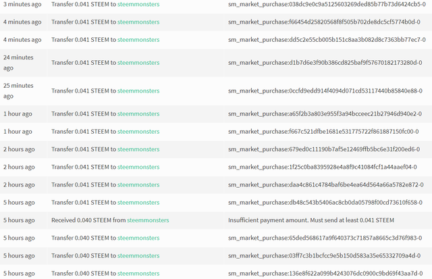Open steemmonsters link in row with memo 136e8f6
Screen dimensions: 432x279
point(138,273)
